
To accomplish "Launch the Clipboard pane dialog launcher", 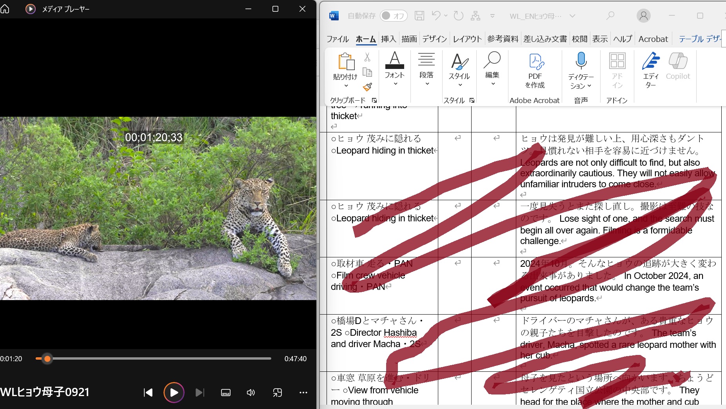I will 374,100.
